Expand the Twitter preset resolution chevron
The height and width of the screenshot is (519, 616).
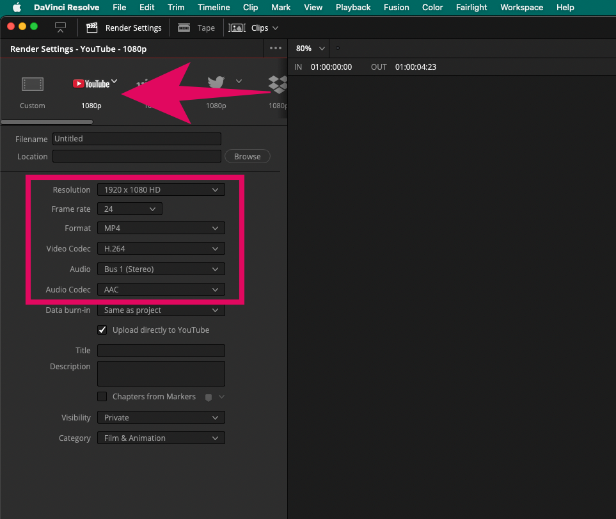(239, 81)
